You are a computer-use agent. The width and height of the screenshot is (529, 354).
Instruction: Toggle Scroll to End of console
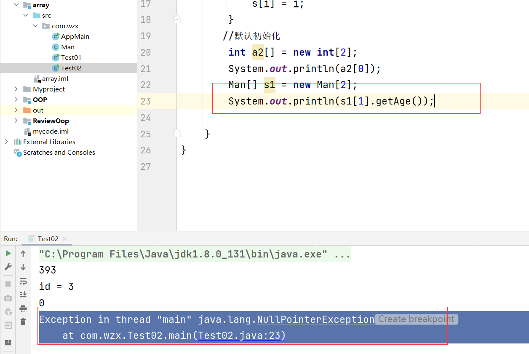(23, 294)
